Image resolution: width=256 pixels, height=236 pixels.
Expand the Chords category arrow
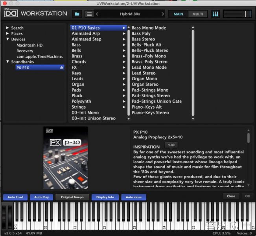coord(124,62)
